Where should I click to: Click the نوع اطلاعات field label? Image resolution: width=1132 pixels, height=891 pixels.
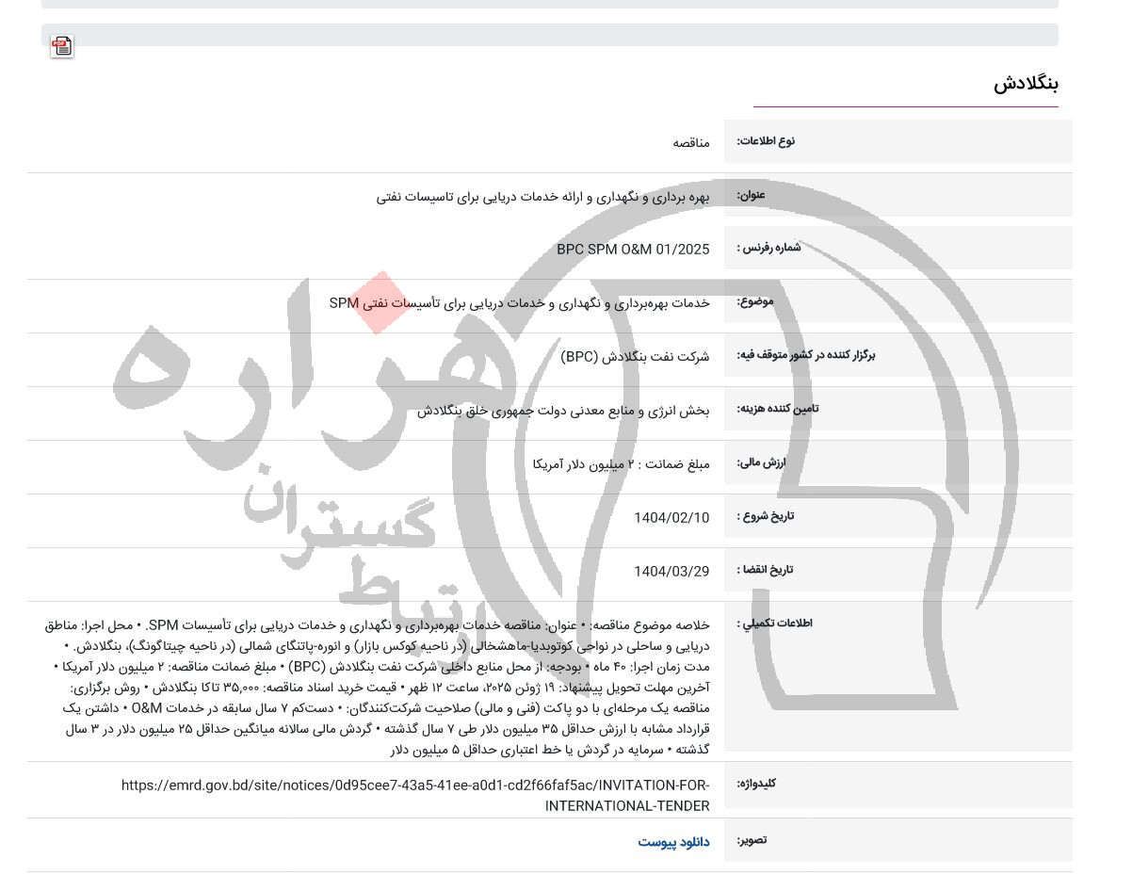pyautogui.click(x=765, y=141)
